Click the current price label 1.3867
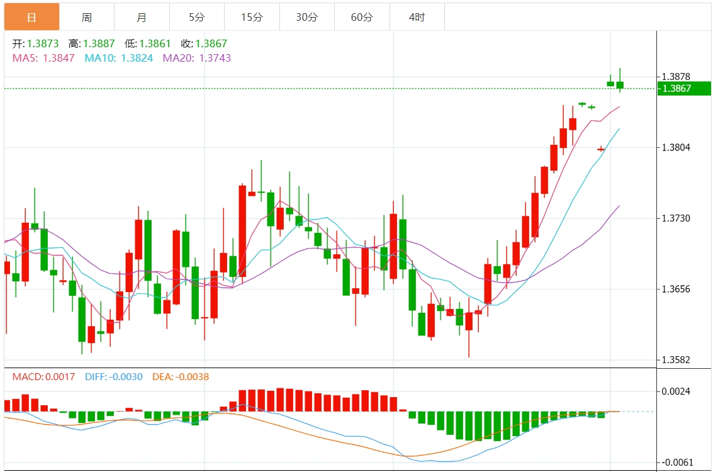Image resolution: width=718 pixels, height=472 pixels. coord(684,88)
